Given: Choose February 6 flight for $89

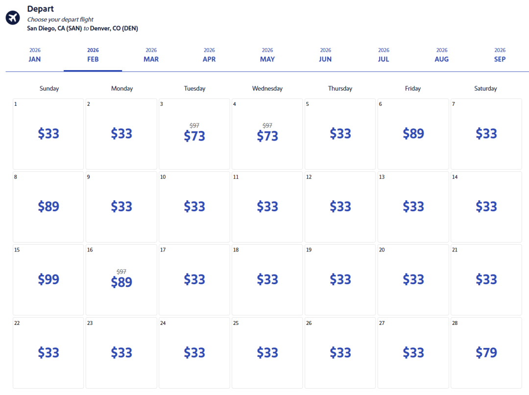Looking at the screenshot, I should point(413,134).
